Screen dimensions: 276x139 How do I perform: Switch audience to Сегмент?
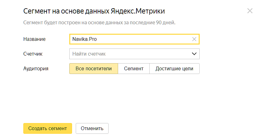[x=134, y=68]
